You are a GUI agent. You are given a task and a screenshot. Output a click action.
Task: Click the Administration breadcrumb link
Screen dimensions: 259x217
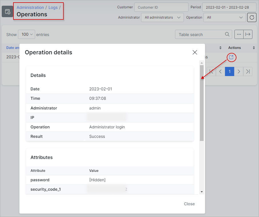(30, 7)
